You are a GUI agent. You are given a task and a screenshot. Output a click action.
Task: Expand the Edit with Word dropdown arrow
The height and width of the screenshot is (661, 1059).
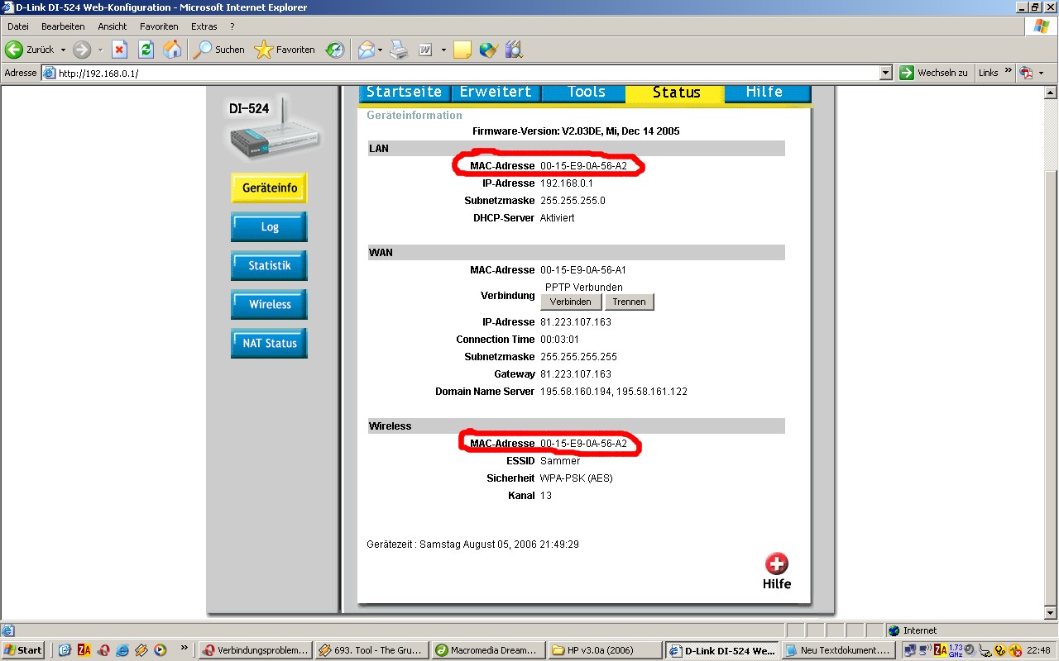click(x=443, y=50)
